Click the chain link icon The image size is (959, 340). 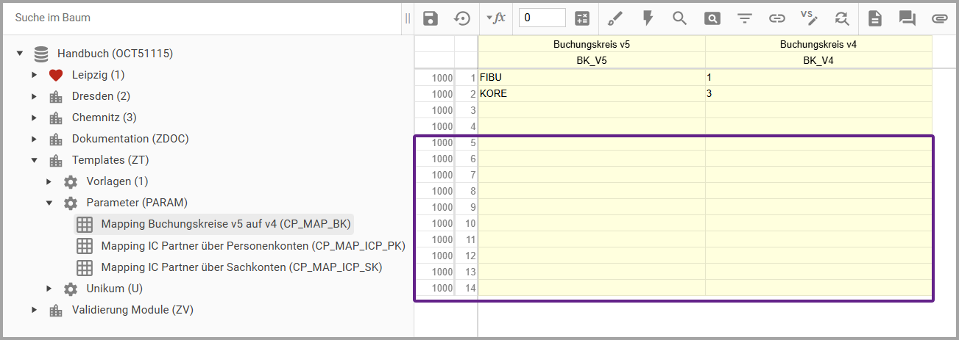pyautogui.click(x=777, y=18)
